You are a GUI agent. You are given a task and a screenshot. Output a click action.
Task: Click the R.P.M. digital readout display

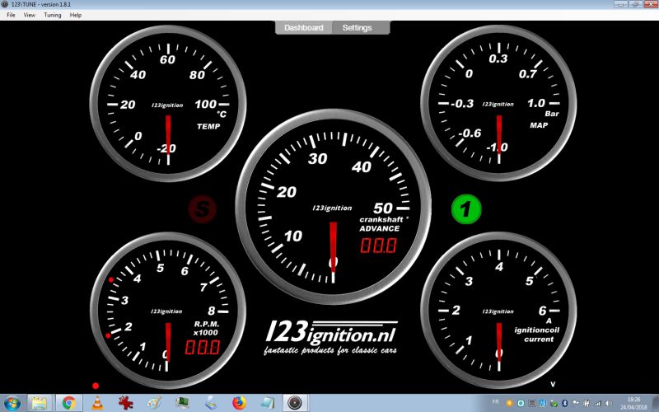[201, 347]
